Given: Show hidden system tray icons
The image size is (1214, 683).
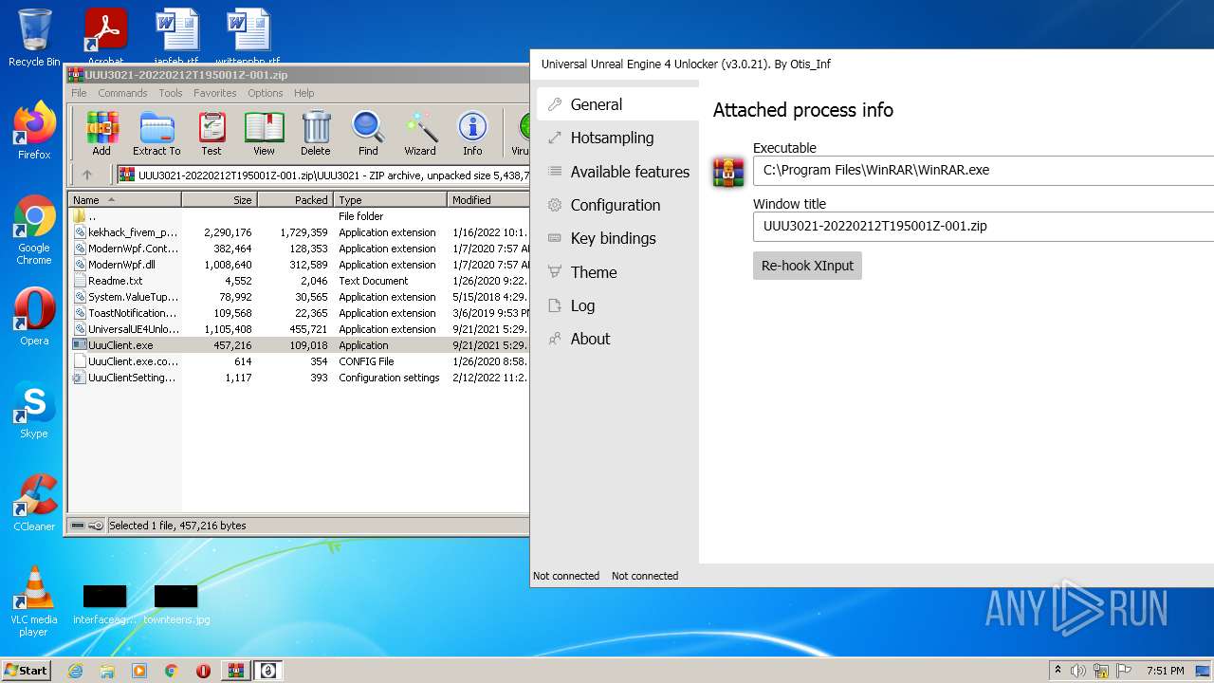Looking at the screenshot, I should tap(1058, 671).
